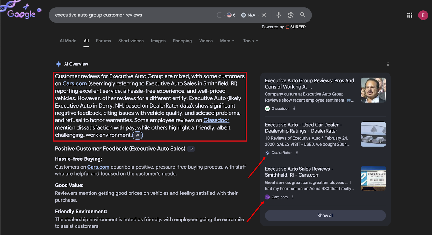Click link icon beside Positive Customer Feedback heading
This screenshot has height=235, width=432.
(191, 149)
